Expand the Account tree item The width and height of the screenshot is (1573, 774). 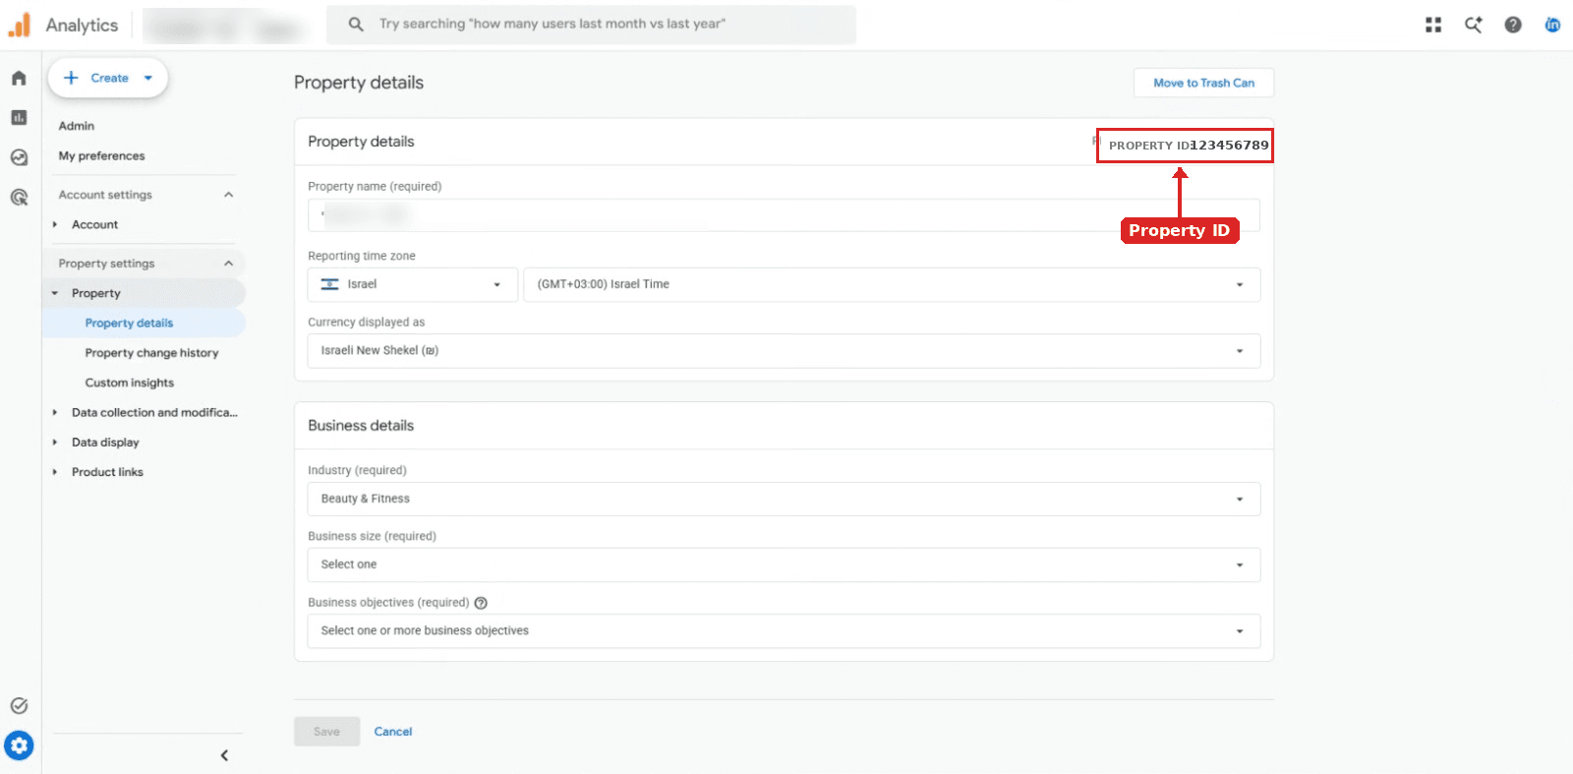[55, 224]
